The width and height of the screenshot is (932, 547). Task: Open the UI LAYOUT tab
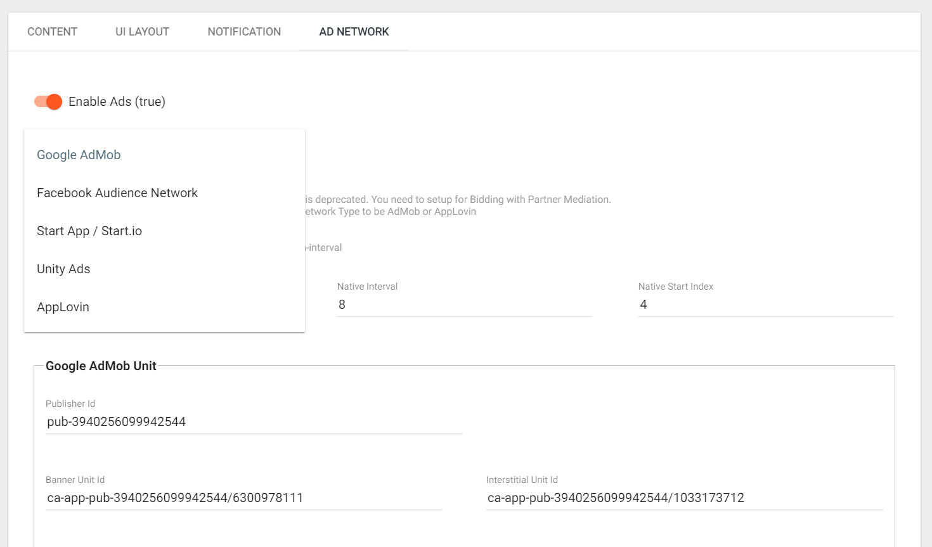coord(142,32)
